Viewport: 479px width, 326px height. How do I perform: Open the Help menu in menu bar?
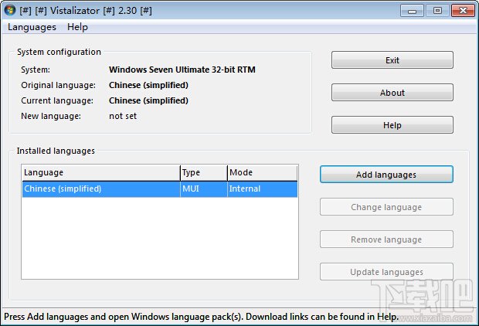pos(77,27)
